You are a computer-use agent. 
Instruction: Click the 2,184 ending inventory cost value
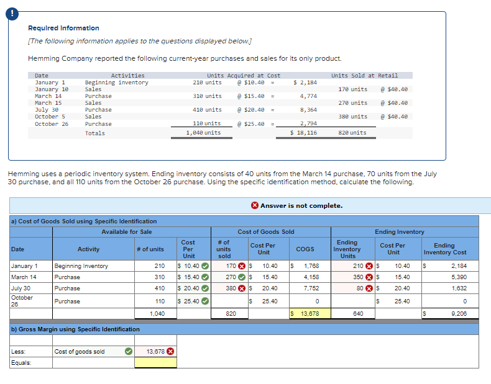pos(450,266)
